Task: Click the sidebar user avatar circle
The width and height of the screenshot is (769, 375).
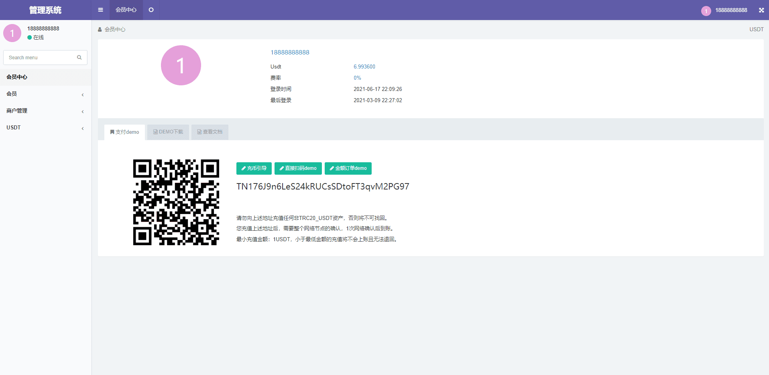Action: pyautogui.click(x=12, y=33)
